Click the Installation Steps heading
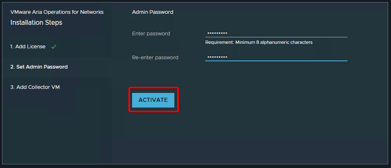391x168 pixels. [x=36, y=23]
